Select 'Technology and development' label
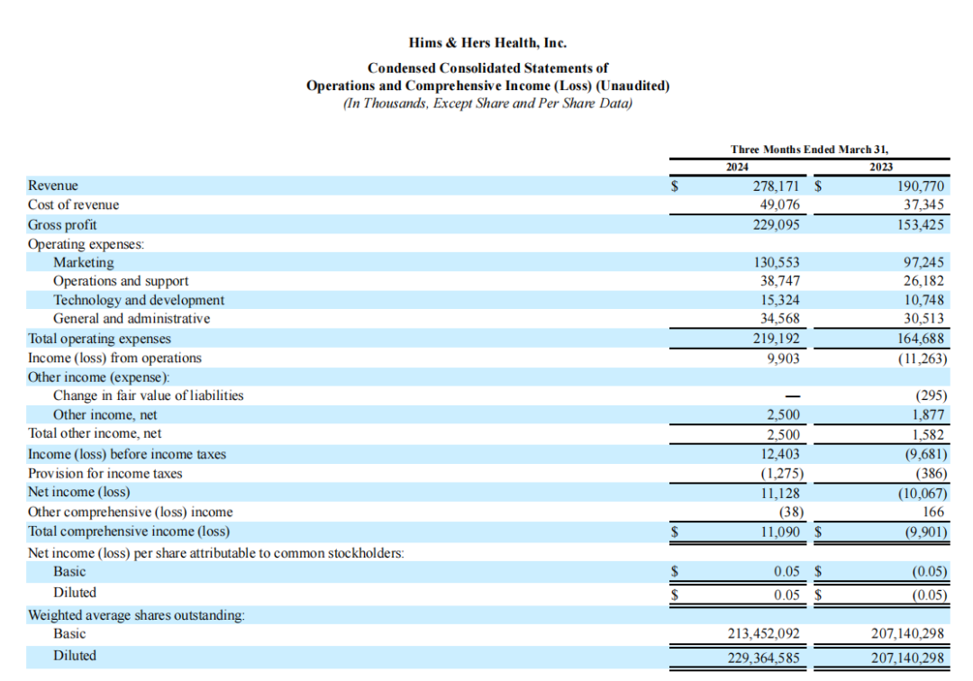Viewport: 973px width, 681px height. pyautogui.click(x=139, y=300)
